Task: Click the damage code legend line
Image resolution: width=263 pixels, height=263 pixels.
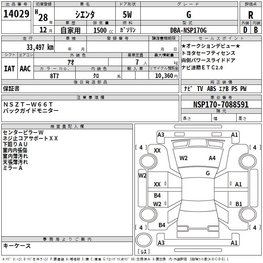Action: click(x=115, y=259)
